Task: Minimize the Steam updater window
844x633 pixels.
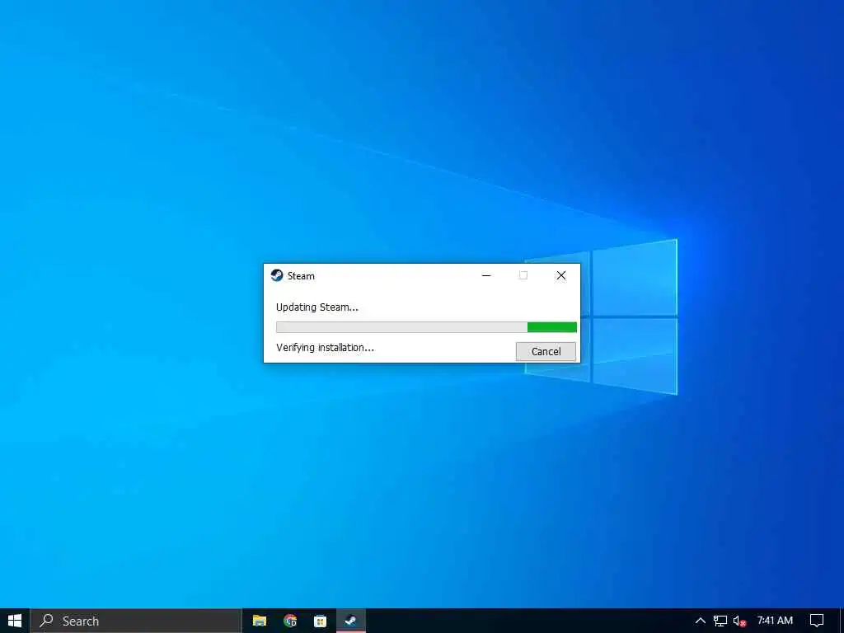Action: point(486,275)
